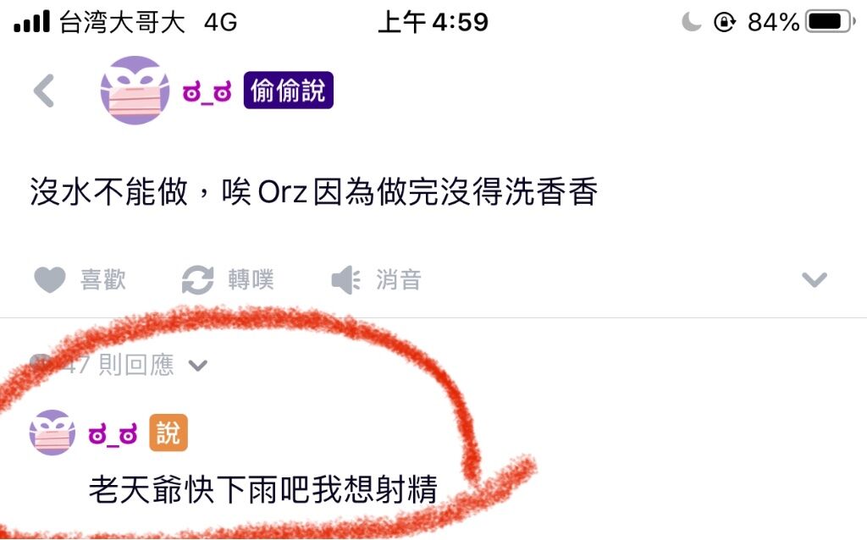The width and height of the screenshot is (867, 540).
Task: Tap the moon do-not-disturb icon
Action: point(691,22)
